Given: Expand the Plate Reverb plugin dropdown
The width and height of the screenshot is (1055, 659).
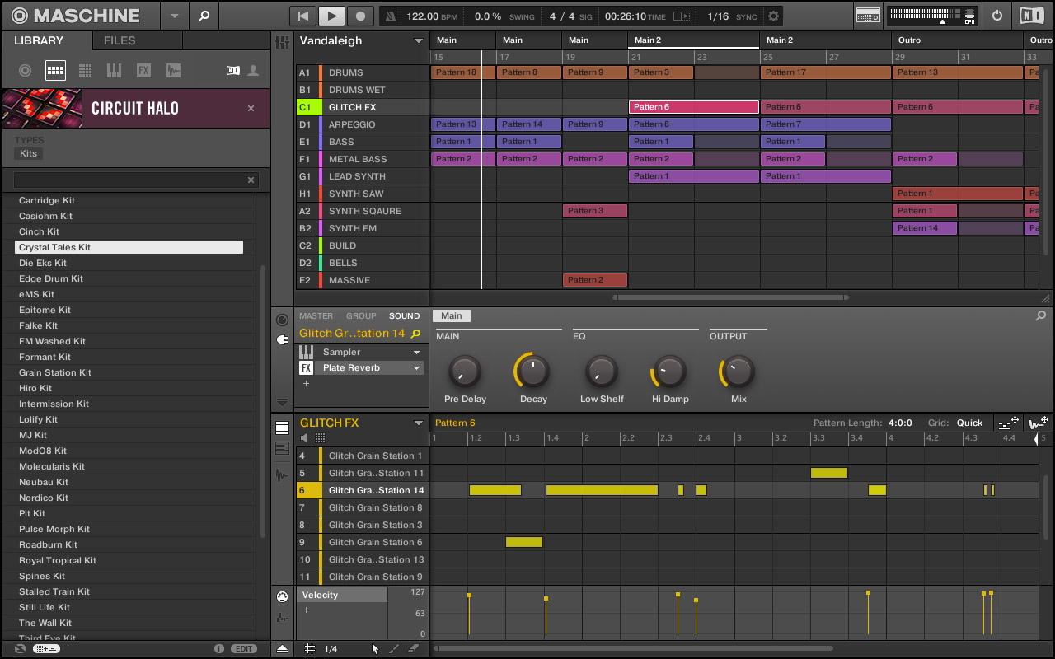Looking at the screenshot, I should (x=416, y=368).
